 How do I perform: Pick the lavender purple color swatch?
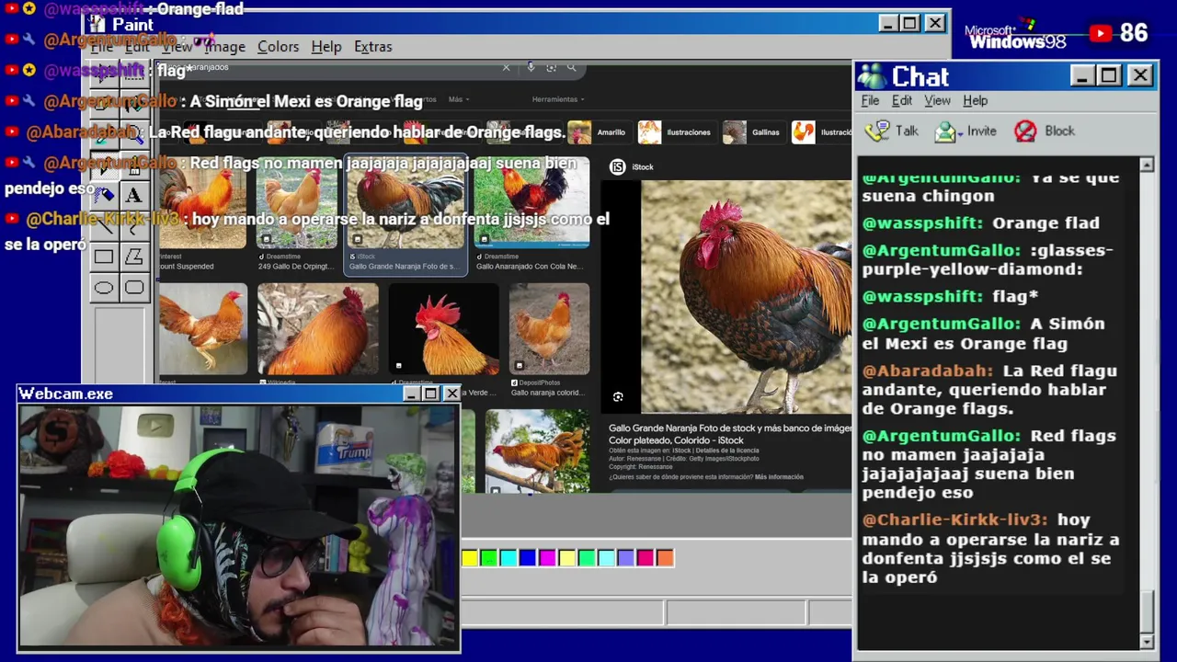pyautogui.click(x=626, y=557)
